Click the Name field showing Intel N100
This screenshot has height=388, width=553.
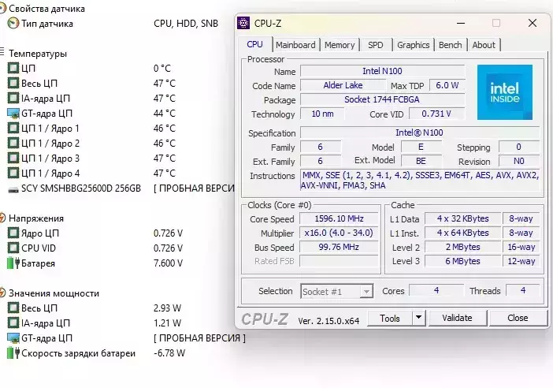click(x=382, y=71)
